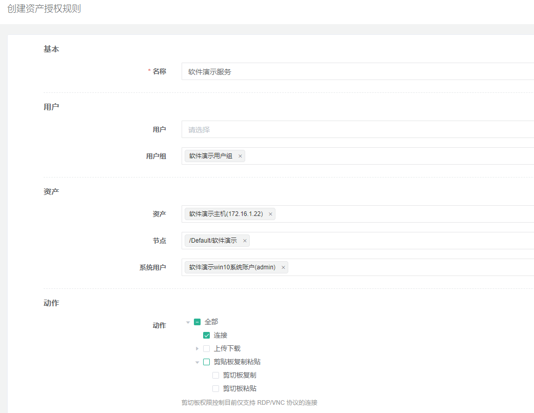Click the RDP/VNC clipboard help text
The image size is (534, 413).
click(x=249, y=402)
